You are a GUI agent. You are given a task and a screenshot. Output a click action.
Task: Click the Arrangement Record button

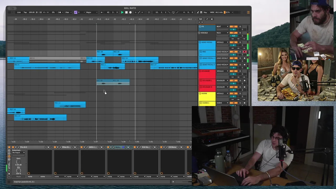130,12
